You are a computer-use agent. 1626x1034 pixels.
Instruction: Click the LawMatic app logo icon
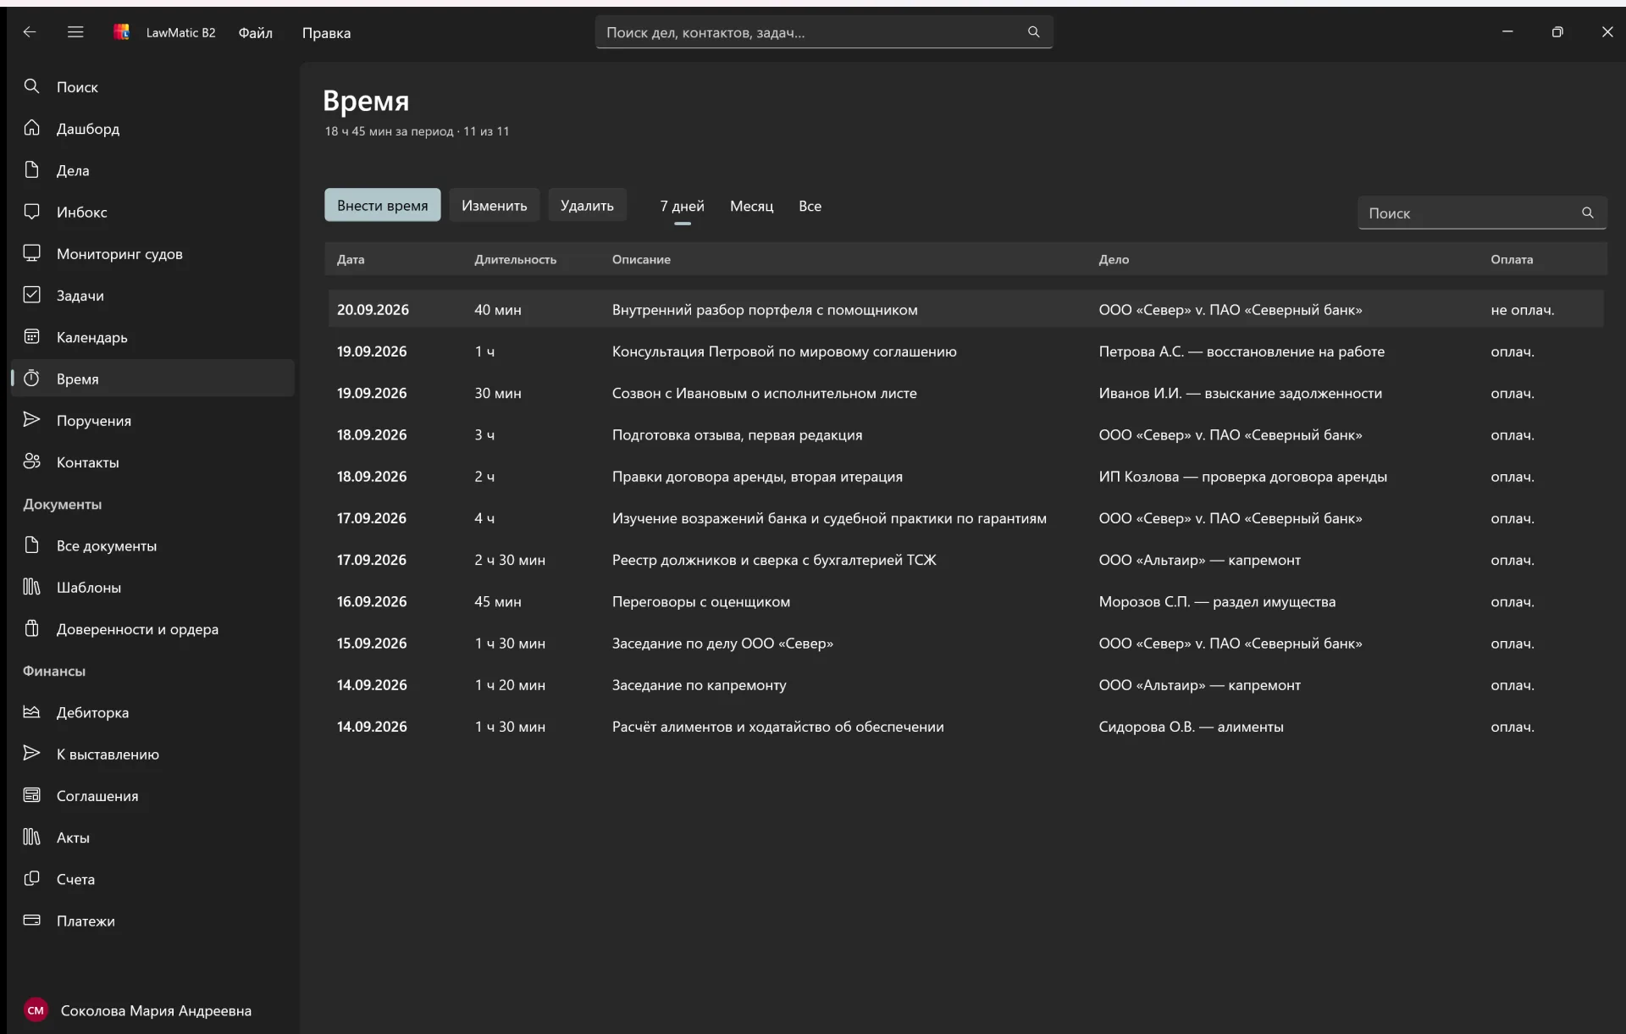pos(122,32)
